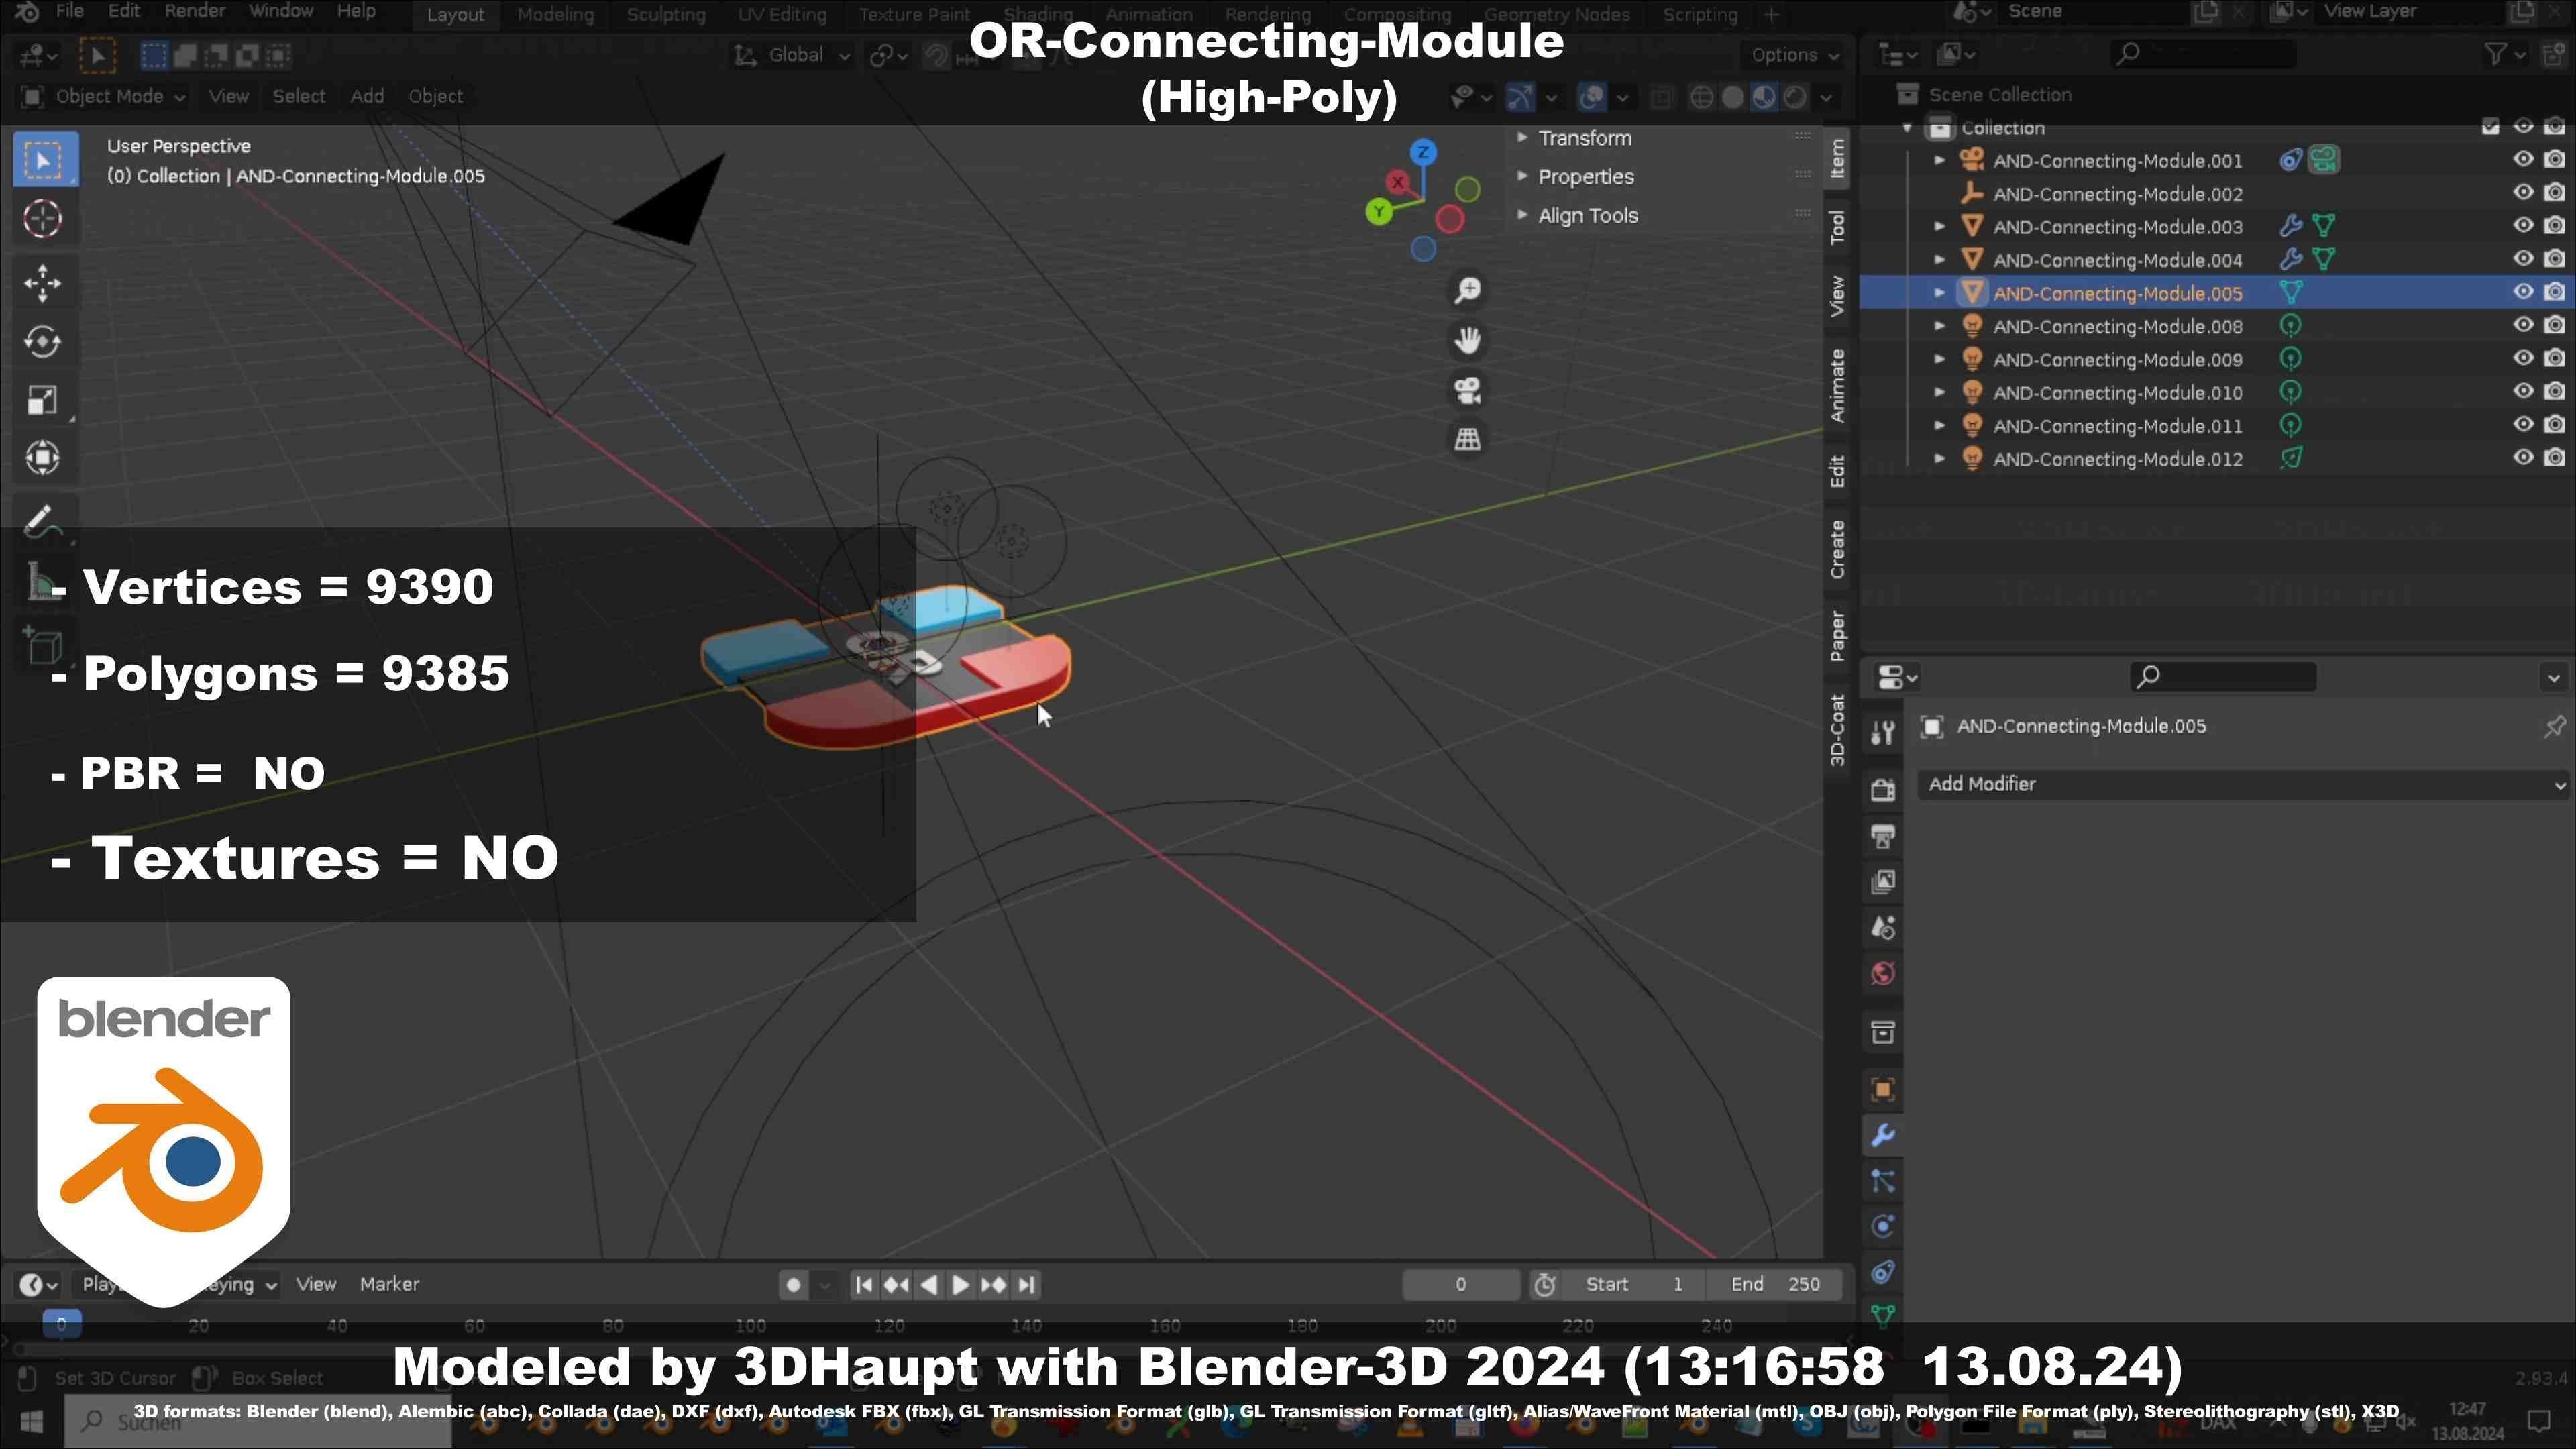This screenshot has height=1449, width=2576.
Task: Toggle eye for AND-Connecting-Module.012
Action: click(x=2523, y=458)
